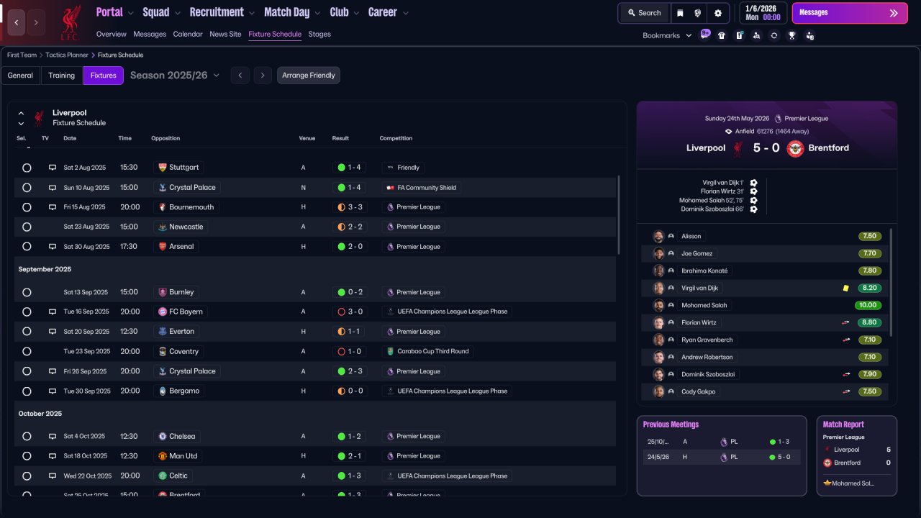
Task: Click the player ratings list scrollbar
Action: pyautogui.click(x=891, y=282)
